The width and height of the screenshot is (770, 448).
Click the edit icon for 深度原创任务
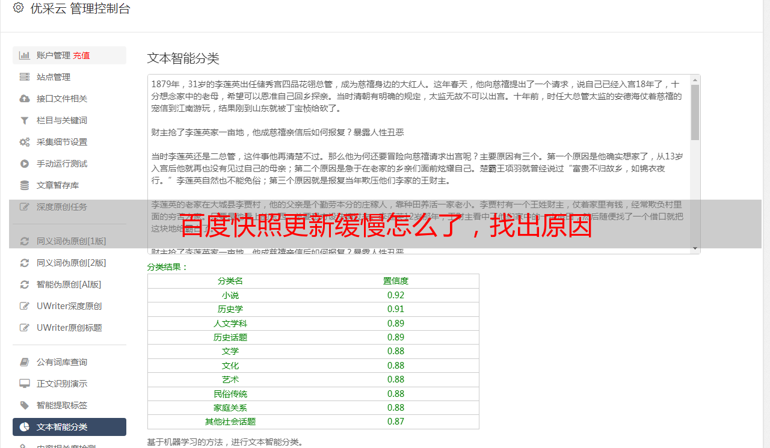click(25, 207)
